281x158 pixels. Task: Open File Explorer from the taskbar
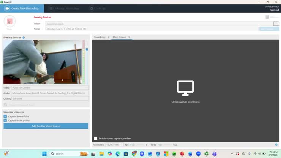tap(102, 154)
